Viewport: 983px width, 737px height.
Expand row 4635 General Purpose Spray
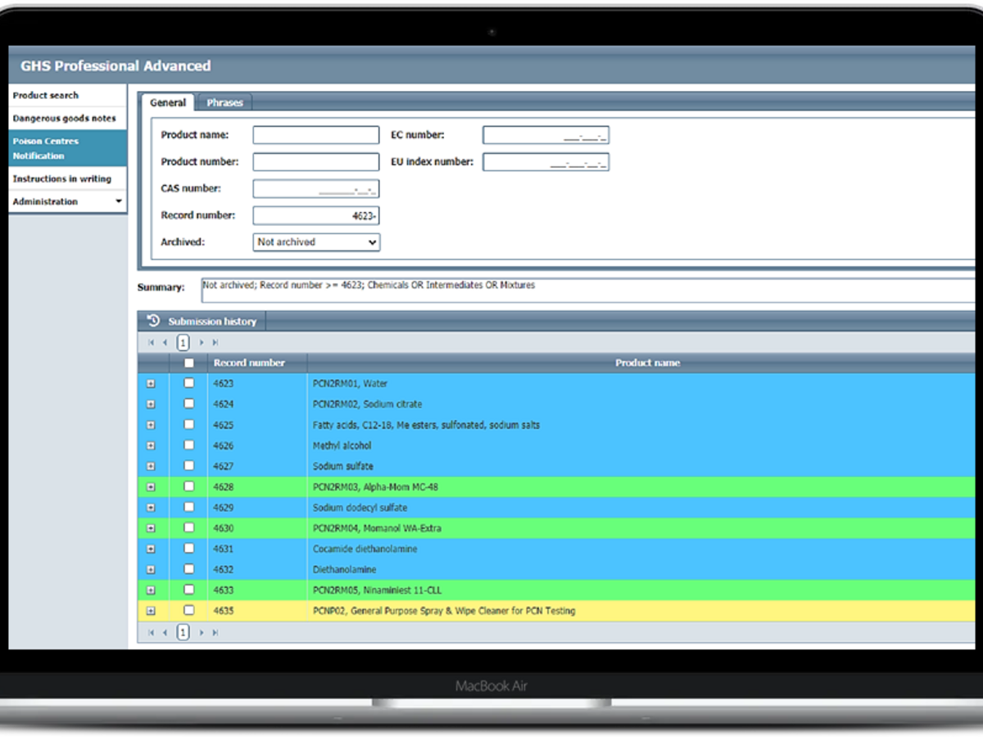[151, 611]
